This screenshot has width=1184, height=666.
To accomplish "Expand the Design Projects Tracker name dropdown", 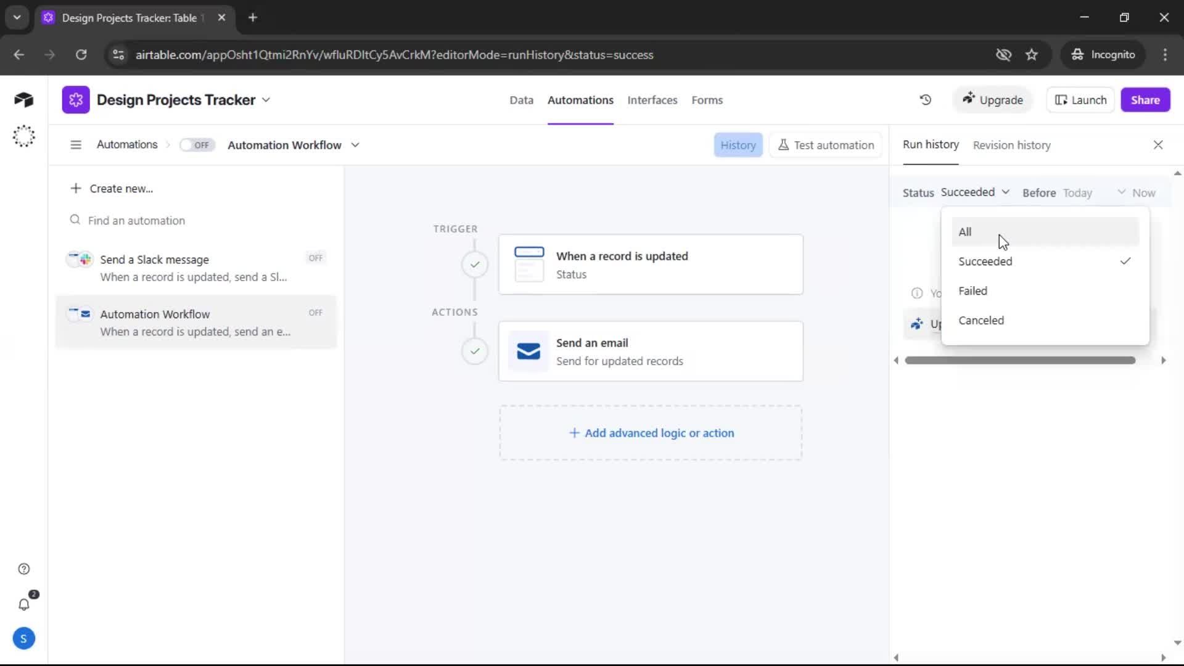I will [266, 100].
